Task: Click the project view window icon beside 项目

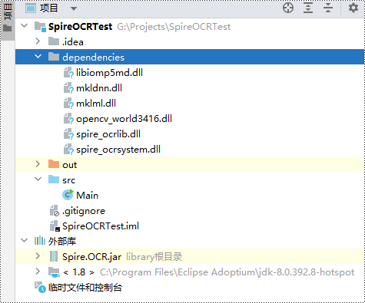Action: [x=31, y=8]
